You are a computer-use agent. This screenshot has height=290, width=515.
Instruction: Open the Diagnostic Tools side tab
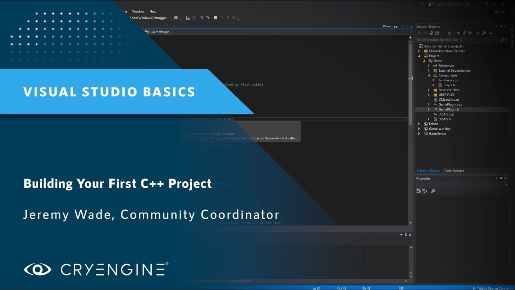click(x=512, y=35)
